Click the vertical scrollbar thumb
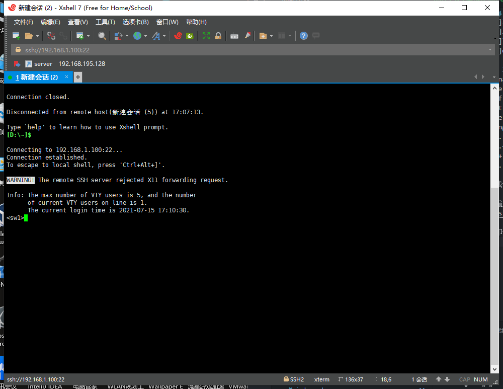 (494, 276)
